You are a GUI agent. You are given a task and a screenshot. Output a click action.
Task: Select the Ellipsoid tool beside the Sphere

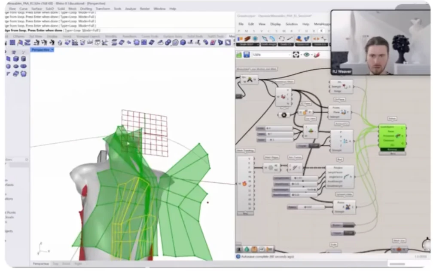click(16, 66)
